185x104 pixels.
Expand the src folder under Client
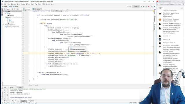tap(6, 13)
